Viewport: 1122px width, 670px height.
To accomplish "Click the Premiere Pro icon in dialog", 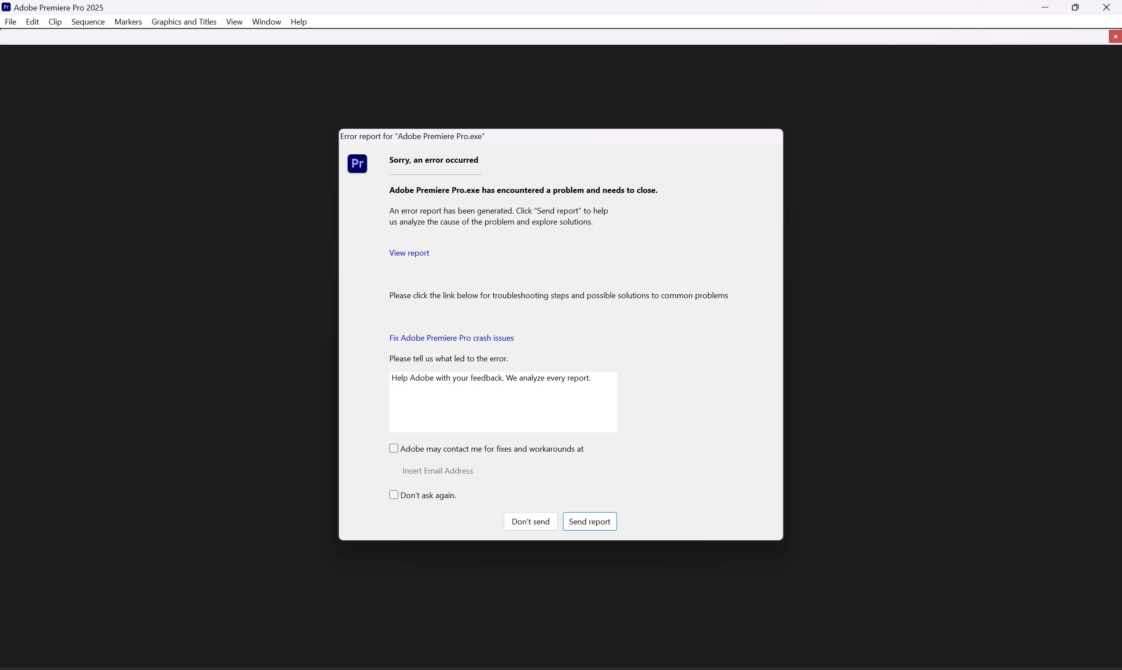I will pos(357,164).
